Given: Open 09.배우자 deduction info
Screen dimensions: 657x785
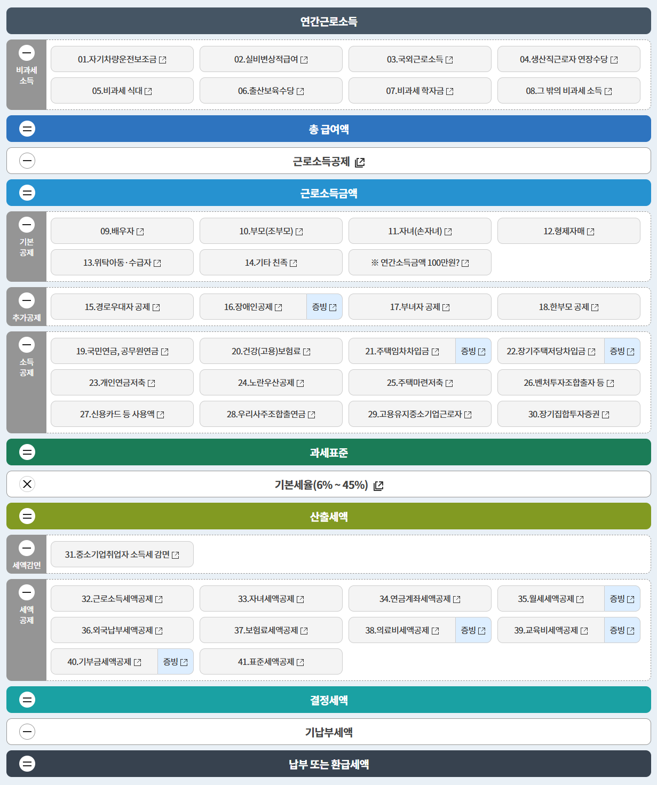Looking at the screenshot, I should pyautogui.click(x=122, y=231).
